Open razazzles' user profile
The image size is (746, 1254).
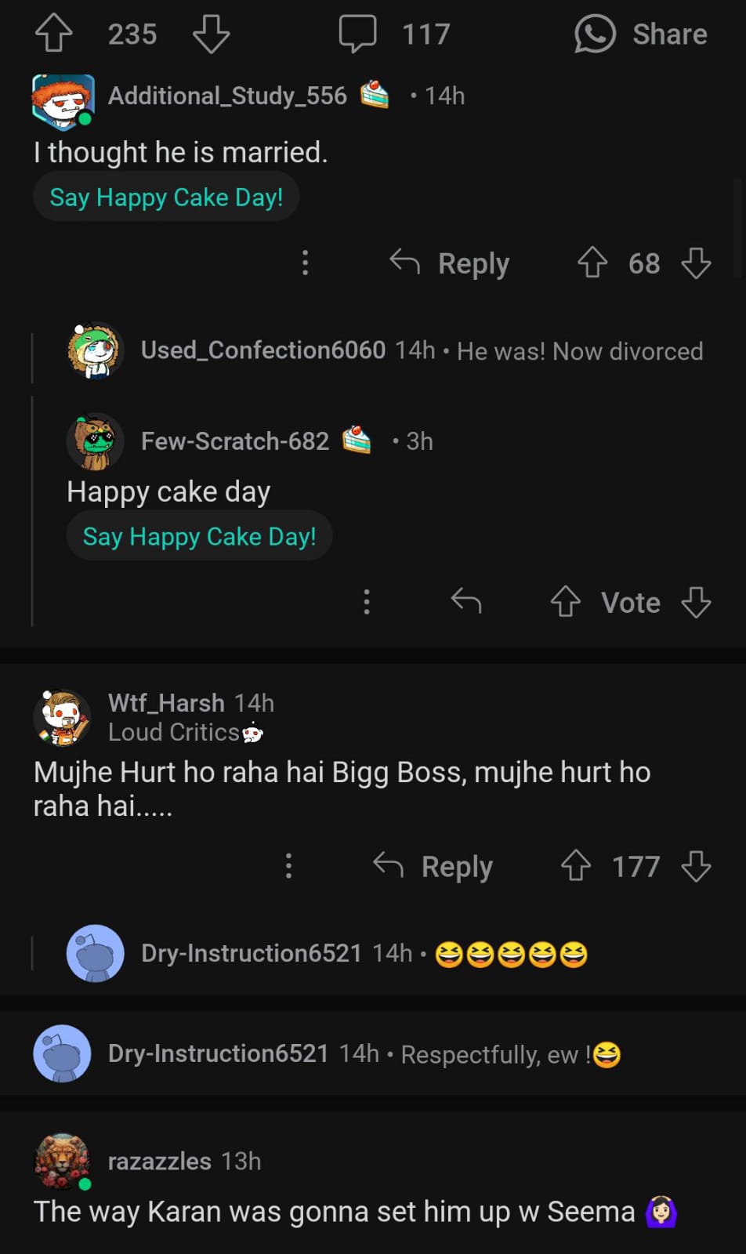click(159, 1161)
